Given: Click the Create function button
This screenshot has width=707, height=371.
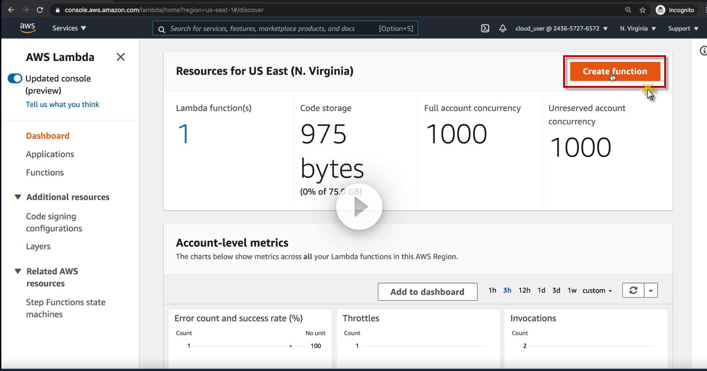Looking at the screenshot, I should [x=614, y=71].
